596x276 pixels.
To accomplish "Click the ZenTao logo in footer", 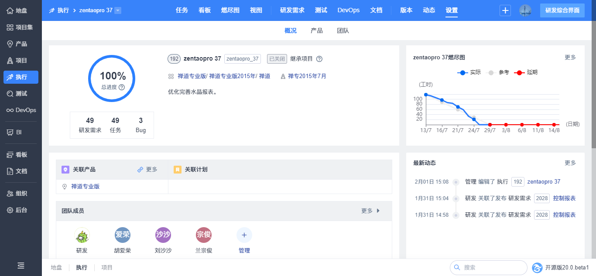I will click(538, 267).
